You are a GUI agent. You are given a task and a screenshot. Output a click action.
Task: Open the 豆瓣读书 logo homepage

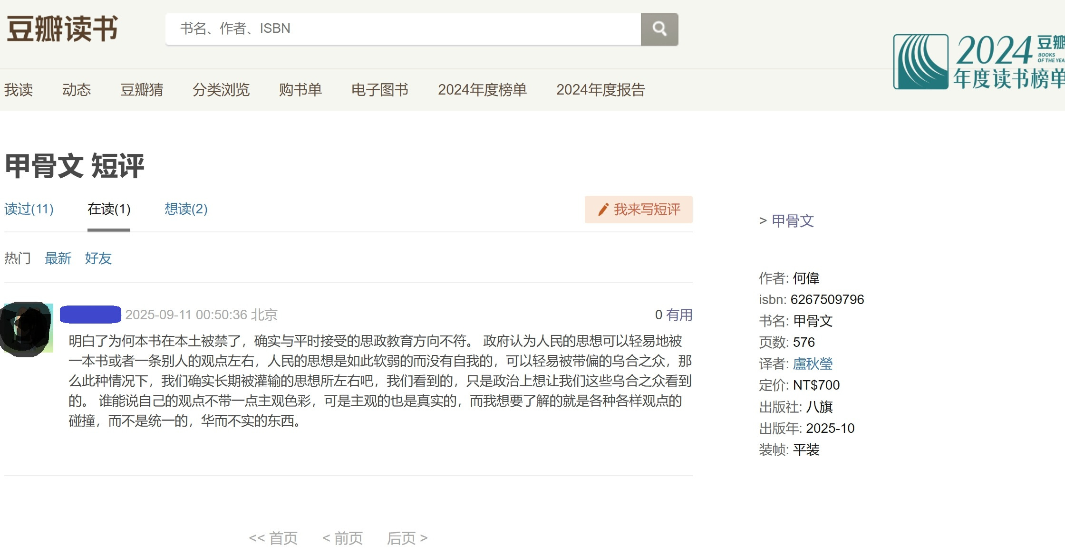[x=62, y=29]
